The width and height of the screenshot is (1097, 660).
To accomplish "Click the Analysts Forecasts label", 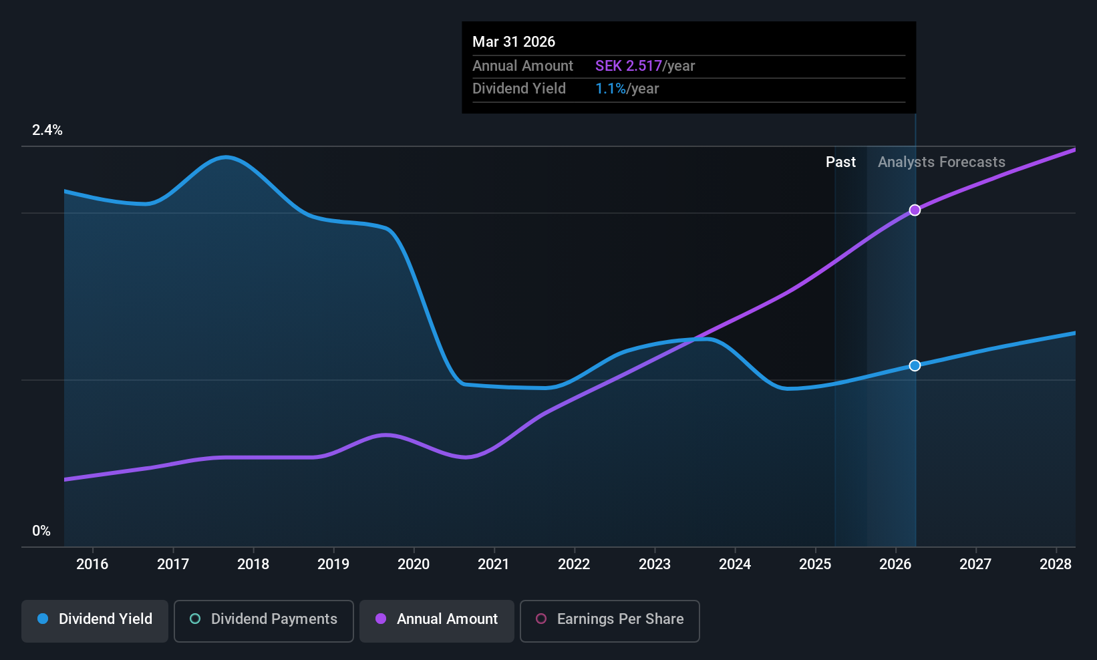I will point(941,162).
